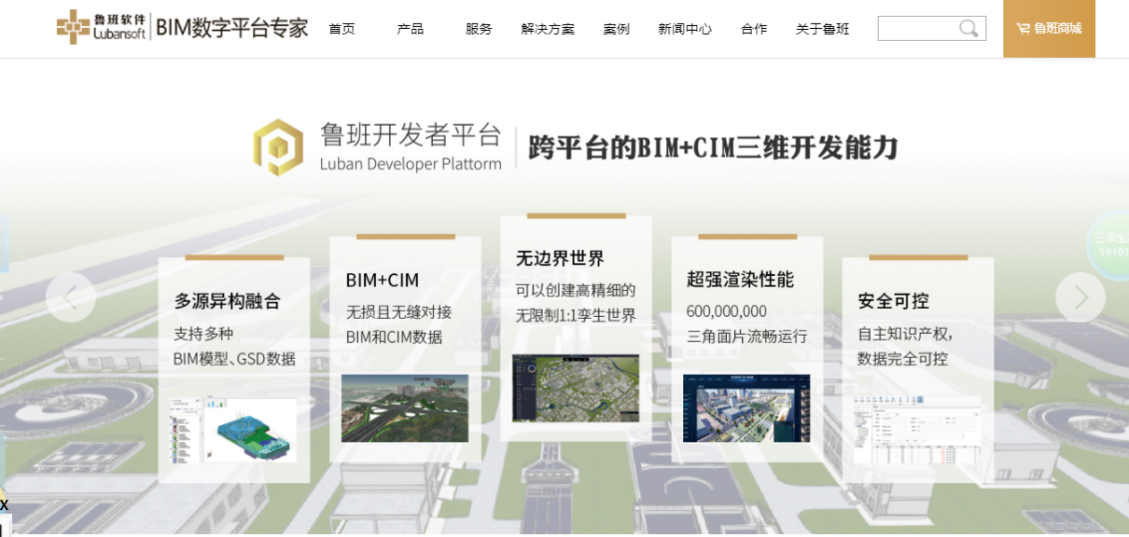Click the search magnifier icon
1129x537 pixels.
tap(968, 29)
